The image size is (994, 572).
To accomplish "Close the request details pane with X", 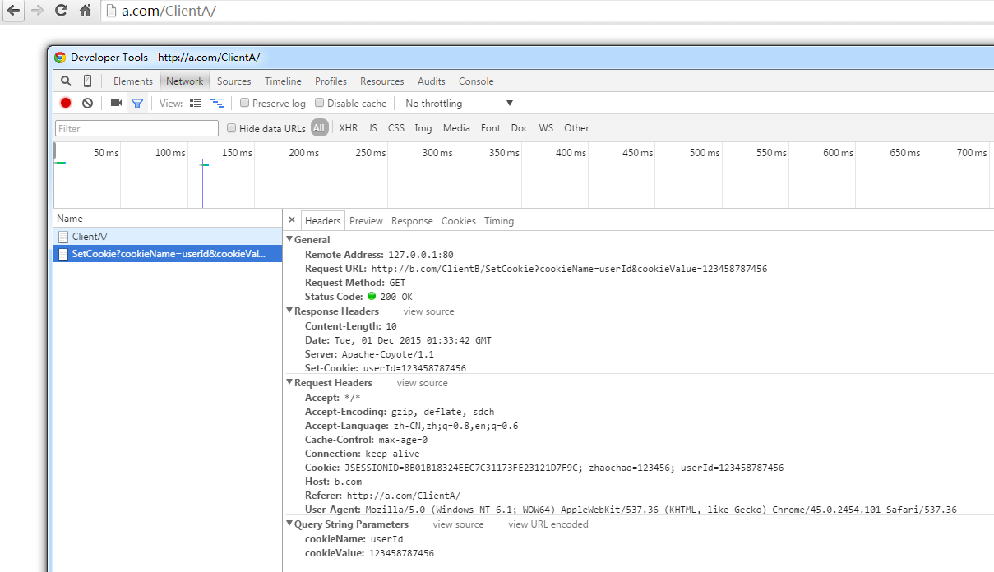I will 292,220.
